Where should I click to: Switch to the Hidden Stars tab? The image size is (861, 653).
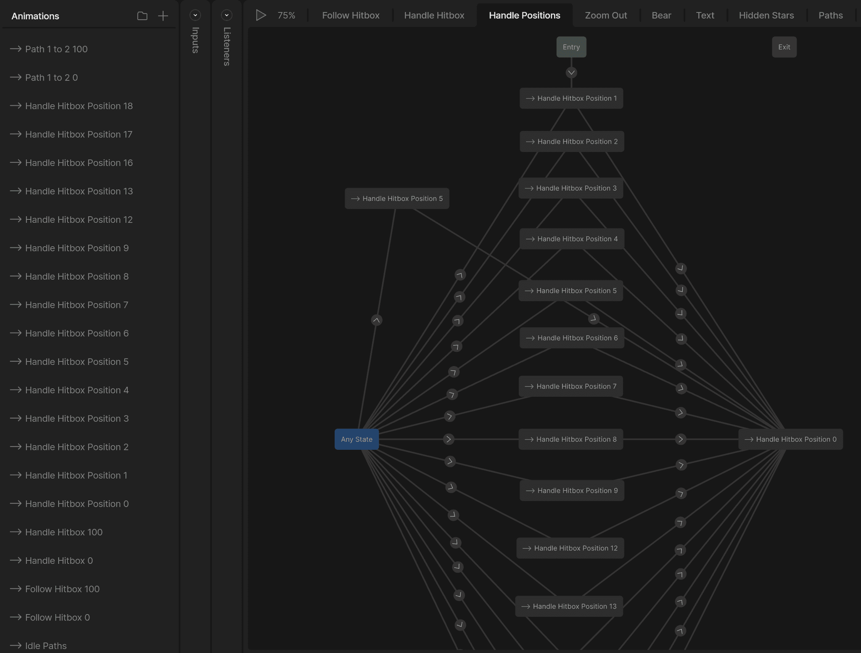click(766, 16)
